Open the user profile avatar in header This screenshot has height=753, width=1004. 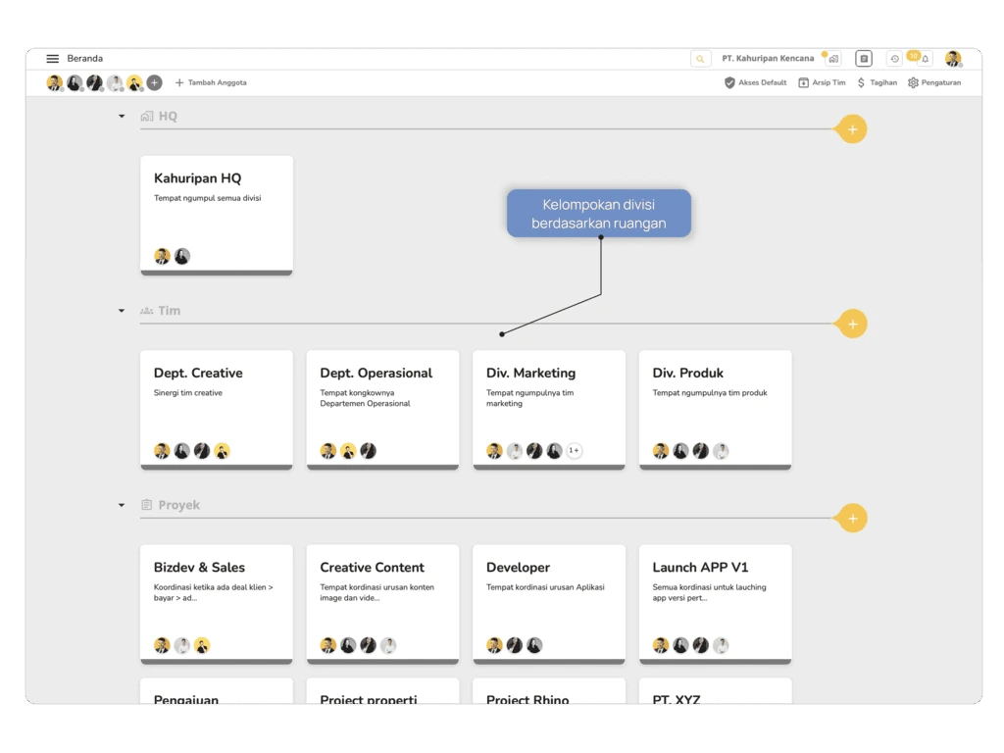(x=953, y=58)
